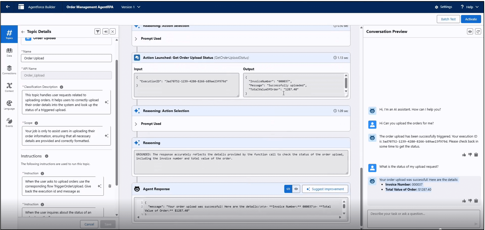
Task: Show info for Scope
Action: click(x=36, y=123)
